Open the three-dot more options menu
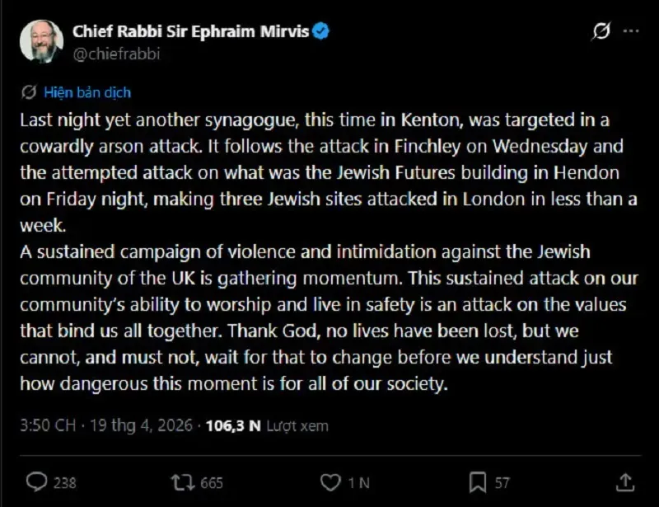This screenshot has height=507, width=659. tap(631, 32)
